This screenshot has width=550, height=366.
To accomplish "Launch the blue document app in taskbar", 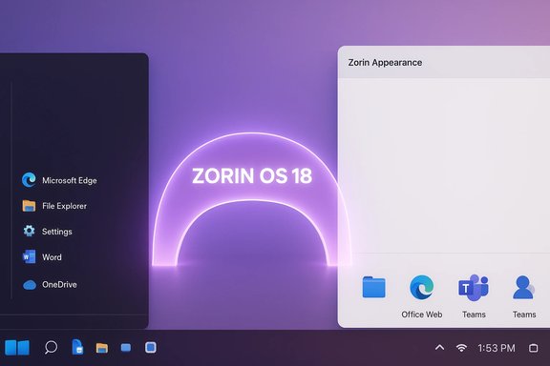I will click(x=77, y=347).
